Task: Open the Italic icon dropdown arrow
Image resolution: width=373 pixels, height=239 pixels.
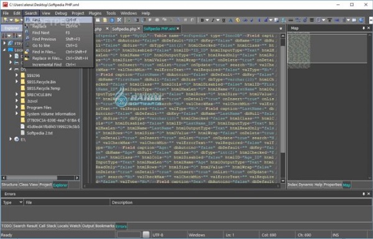Action: point(218,20)
